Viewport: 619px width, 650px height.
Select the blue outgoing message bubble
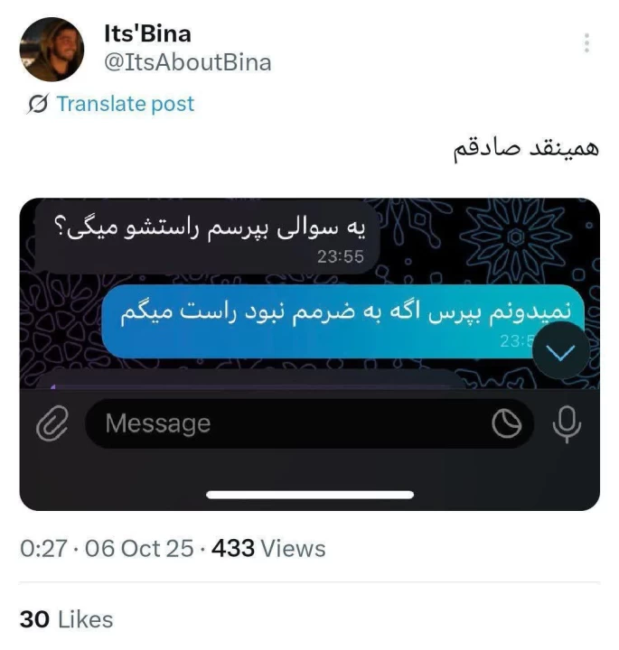pos(342,321)
